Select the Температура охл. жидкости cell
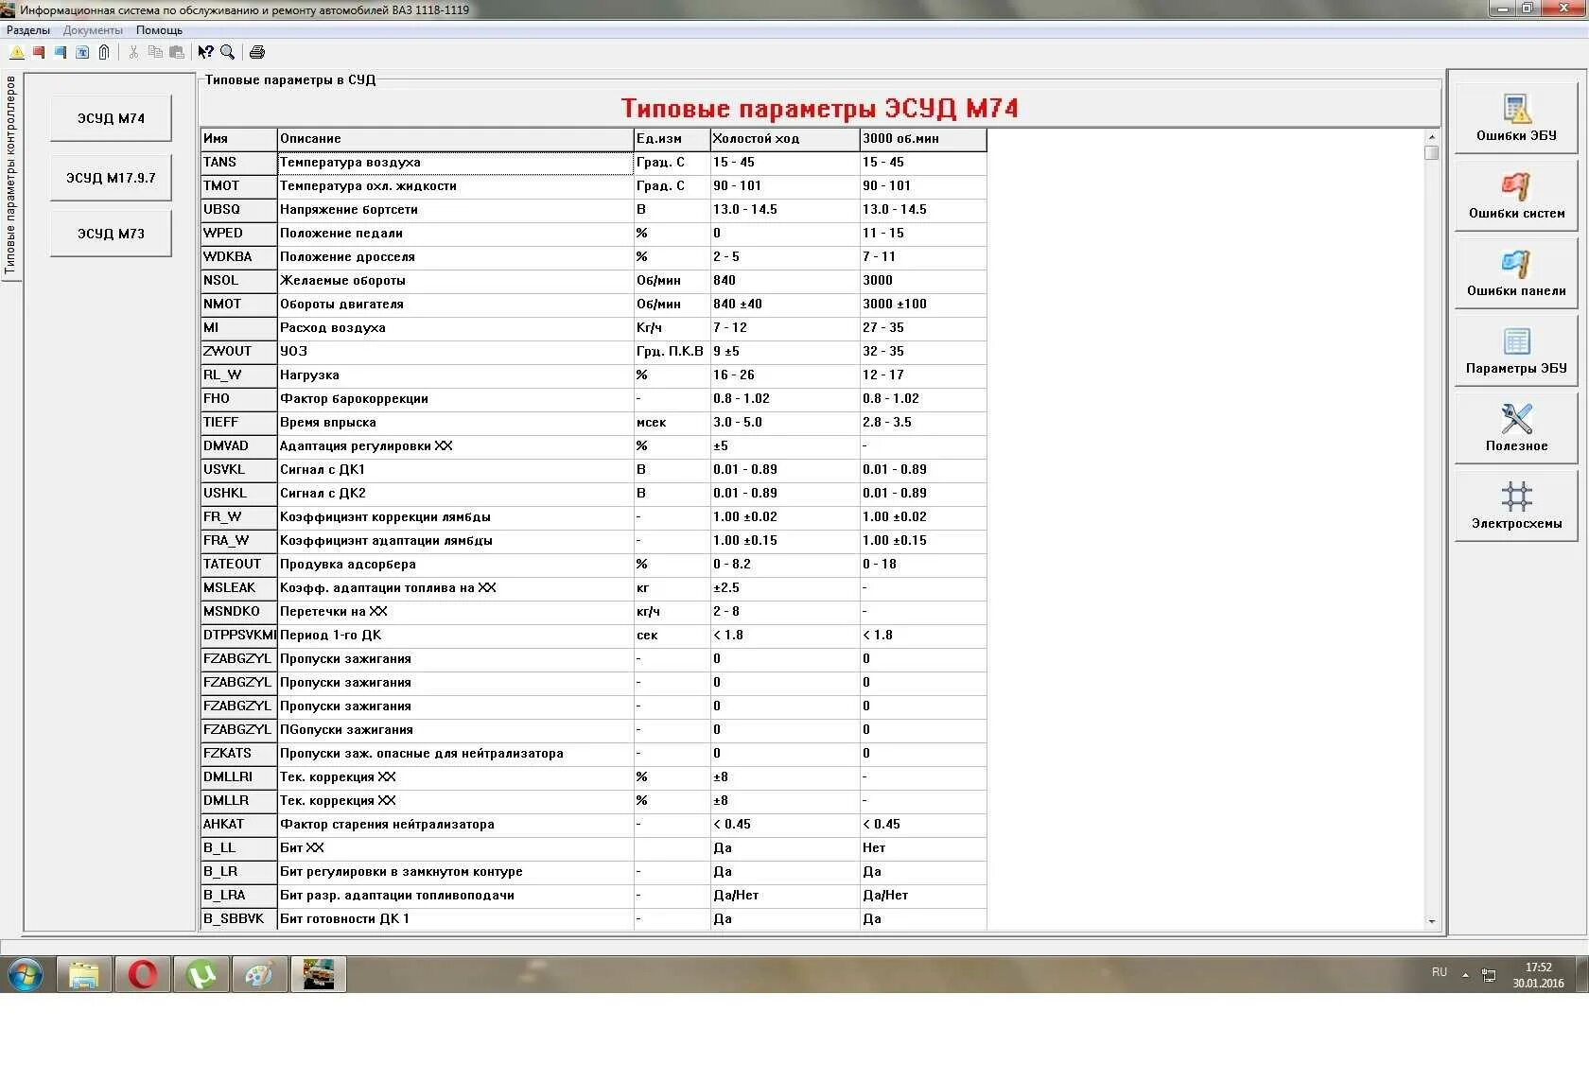This screenshot has width=1589, height=1081. point(455,186)
